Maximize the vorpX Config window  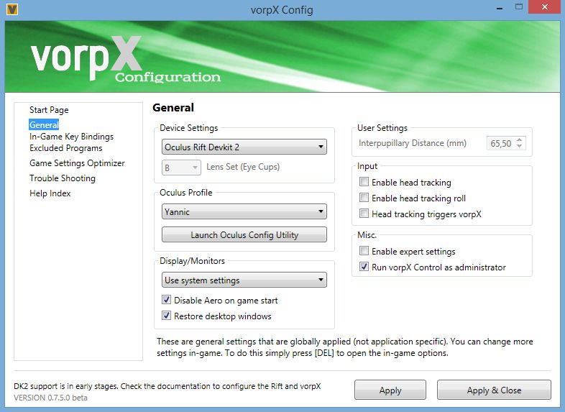click(x=518, y=8)
